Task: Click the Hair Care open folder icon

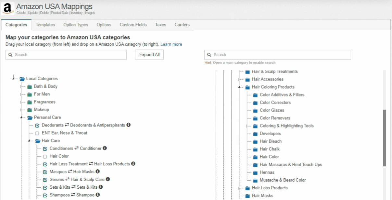Action: (38, 141)
